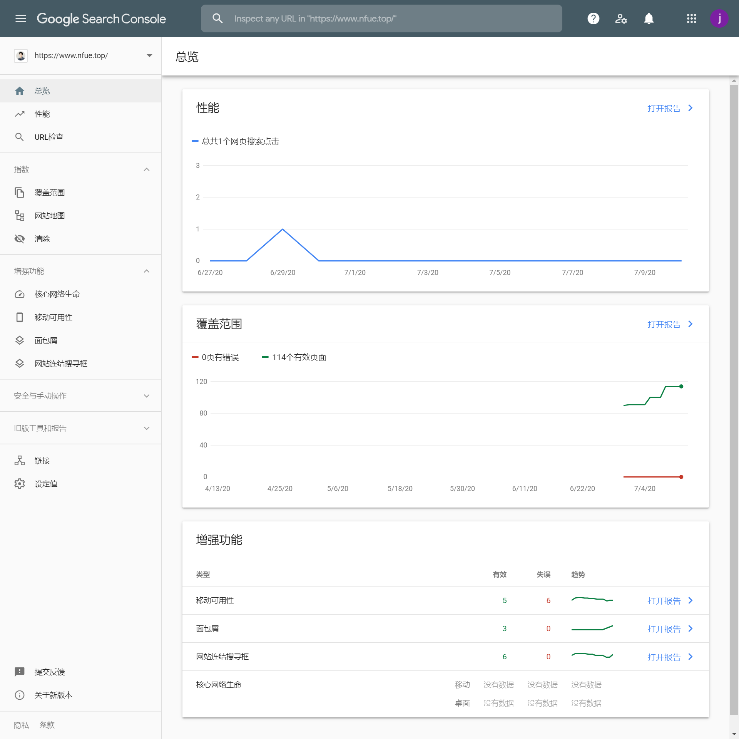Click the layers icon beside 面包屑
The image size is (739, 739).
coord(20,340)
